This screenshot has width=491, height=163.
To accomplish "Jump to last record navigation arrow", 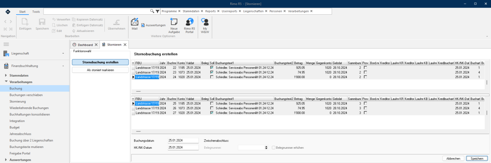I will click(11, 29).
